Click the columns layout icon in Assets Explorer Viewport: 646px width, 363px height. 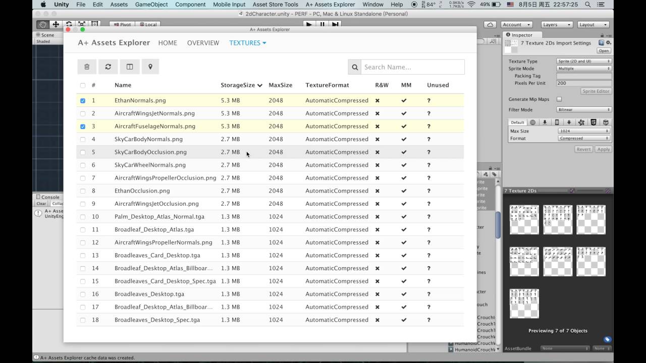coord(129,67)
